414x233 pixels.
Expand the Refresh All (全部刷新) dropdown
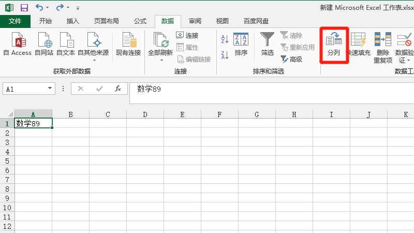tap(160, 60)
